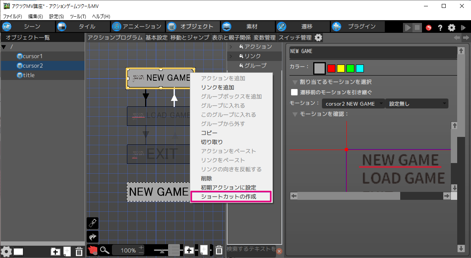Viewport: 471px width, 258px height.
Task: Switch to the アニメーション tab
Action: pos(137,27)
